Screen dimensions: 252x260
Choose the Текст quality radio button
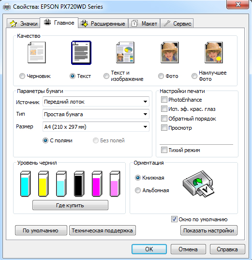[73, 76]
